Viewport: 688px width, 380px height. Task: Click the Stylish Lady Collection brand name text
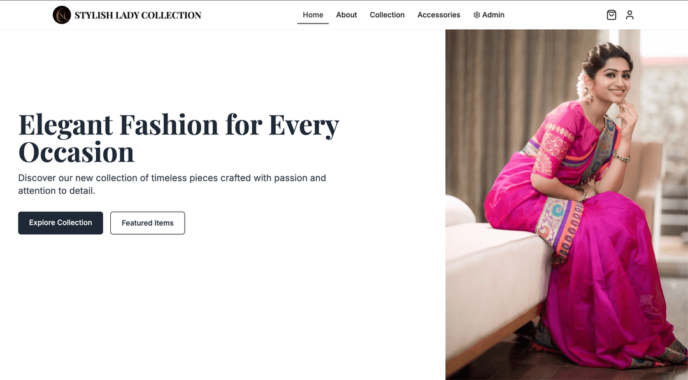[138, 14]
